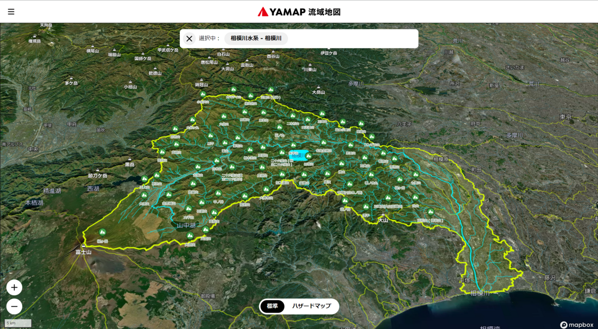Select the 瑞牆山 mountain marker
The height and width of the screenshot is (329, 598).
(x=115, y=53)
